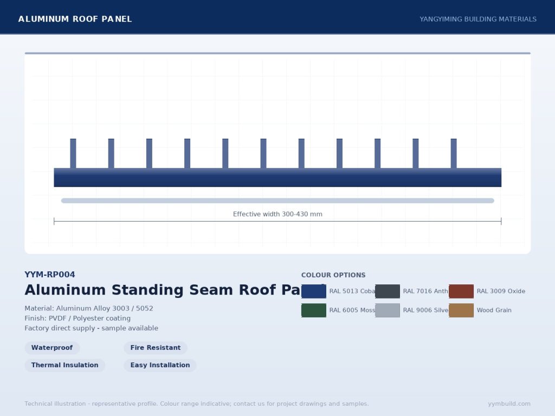Click the Wood Grain label text
The width and height of the screenshot is (555, 416).
click(494, 310)
